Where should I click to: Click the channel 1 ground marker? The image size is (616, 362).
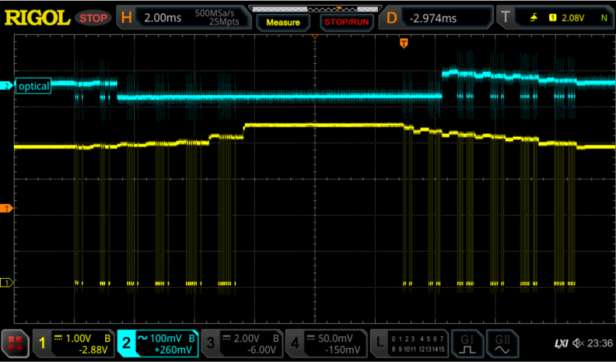pyautogui.click(x=7, y=283)
